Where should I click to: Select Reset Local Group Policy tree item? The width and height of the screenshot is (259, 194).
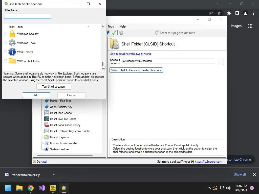pyautogui.click(x=65, y=125)
